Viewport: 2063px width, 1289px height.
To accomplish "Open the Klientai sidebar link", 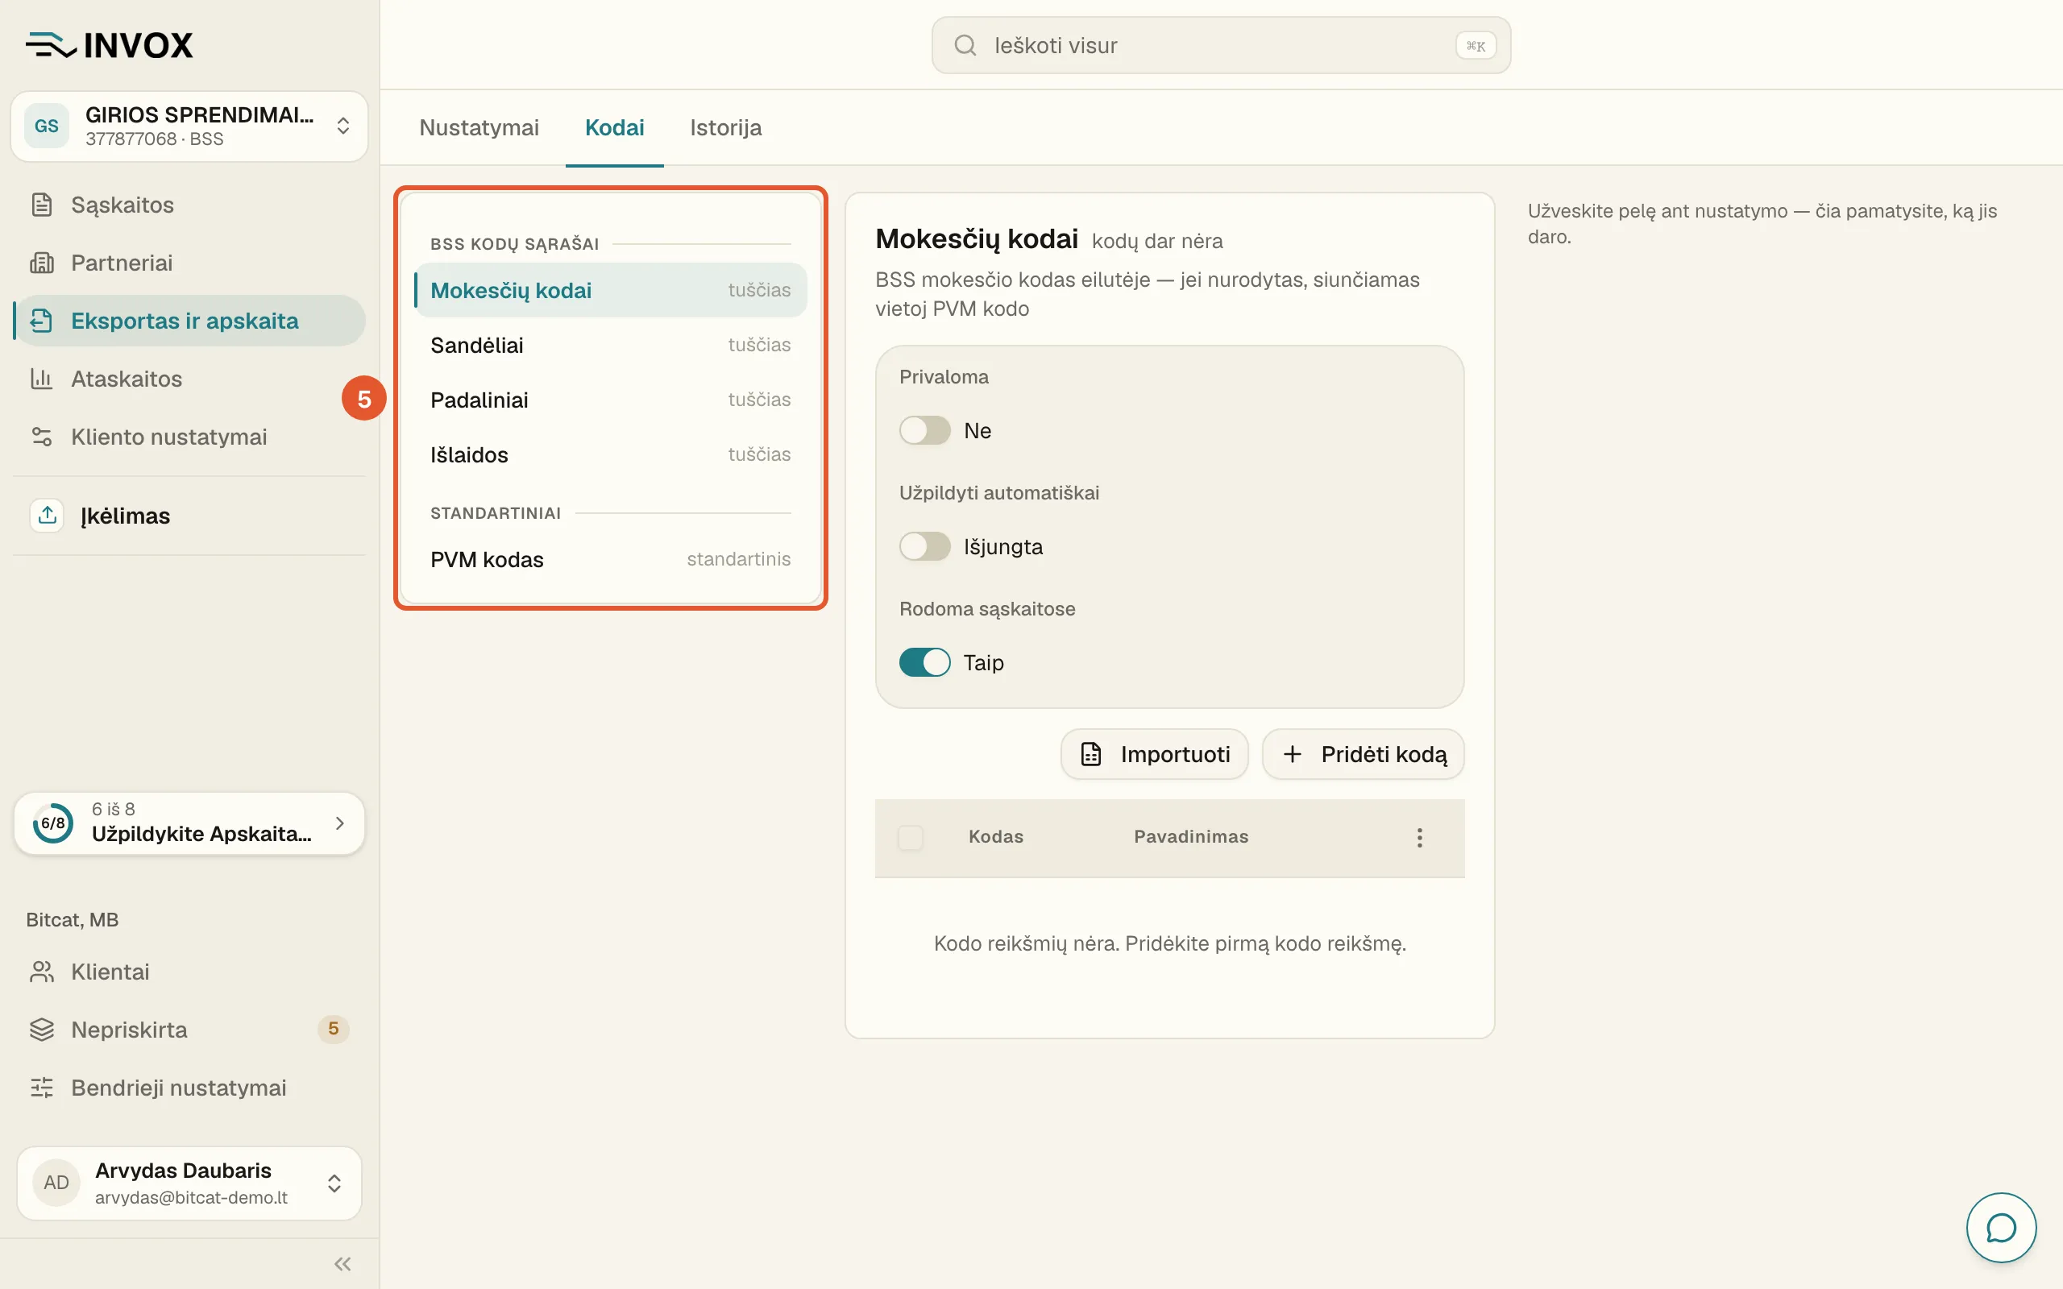I will coord(189,972).
